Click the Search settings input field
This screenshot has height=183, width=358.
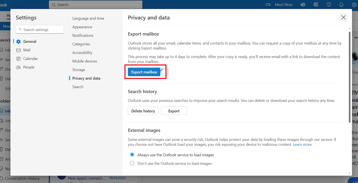(40, 30)
